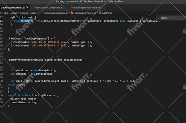The width and height of the screenshot is (186, 123).
Task: Click 'getDifferenceBetweenDays' call on line 13
Action: pos(61,21)
